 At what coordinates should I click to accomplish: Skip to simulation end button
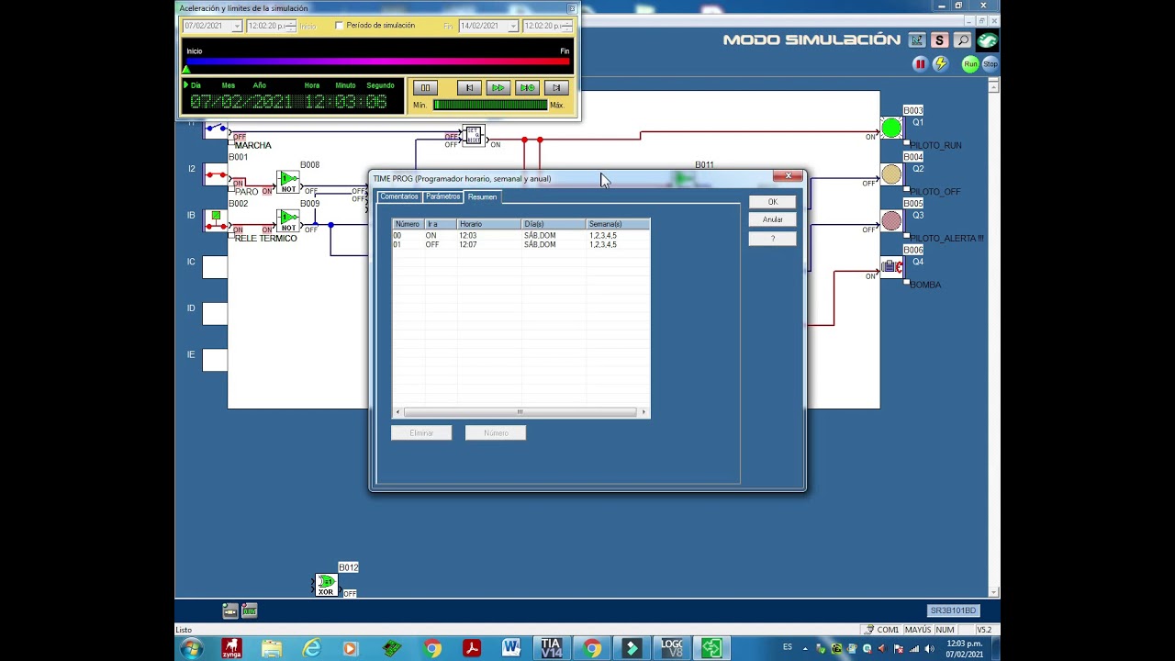556,88
